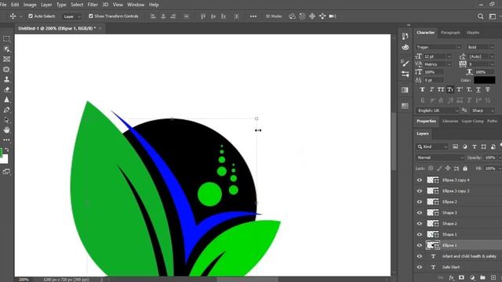
Task: Add a layer mask icon
Action: pyautogui.click(x=461, y=277)
